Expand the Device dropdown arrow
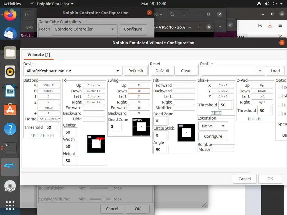The height and width of the screenshot is (215, 287). 118,71
